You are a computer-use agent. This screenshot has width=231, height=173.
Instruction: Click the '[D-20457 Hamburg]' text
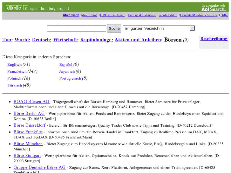point(128,107)
